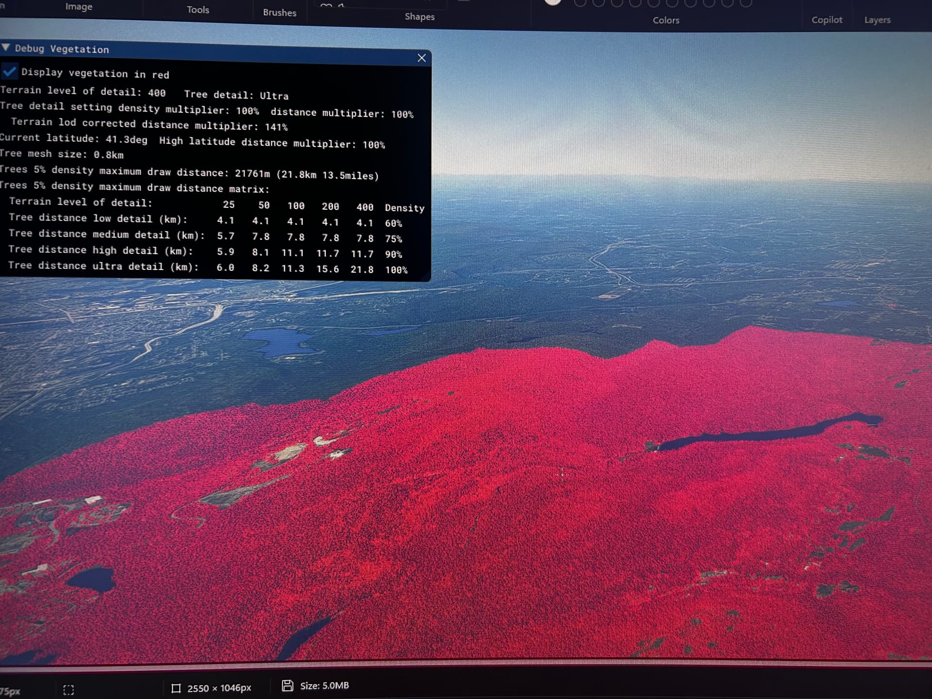The width and height of the screenshot is (932, 699).
Task: Click the save disk icon beside file size
Action: (x=287, y=685)
